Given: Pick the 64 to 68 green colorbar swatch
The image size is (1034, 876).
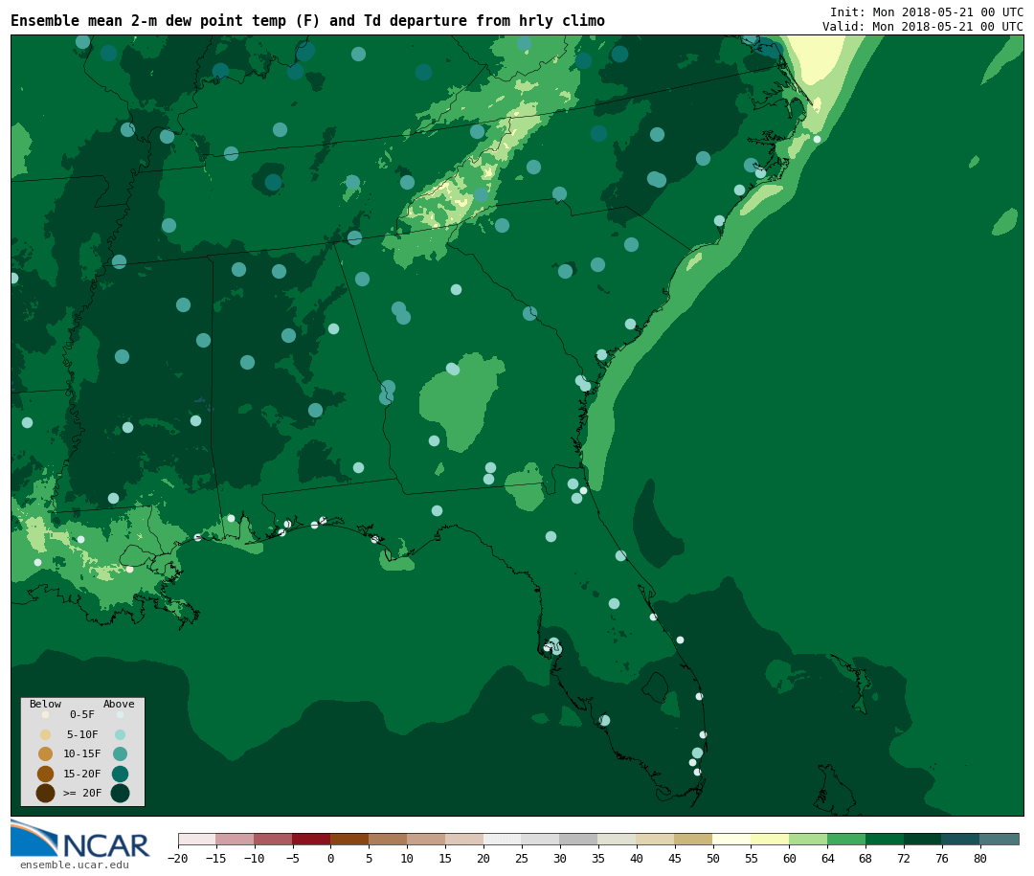Looking at the screenshot, I should click(846, 839).
